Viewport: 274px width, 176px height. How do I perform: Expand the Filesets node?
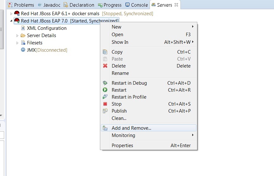pos(17,43)
